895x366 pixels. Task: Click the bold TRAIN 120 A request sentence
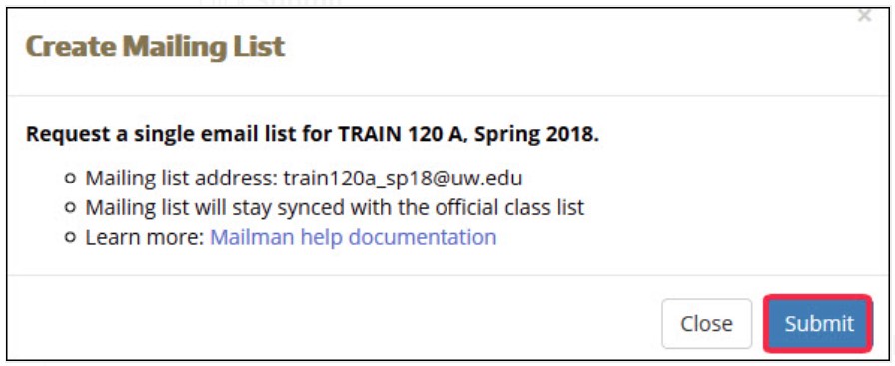point(313,134)
